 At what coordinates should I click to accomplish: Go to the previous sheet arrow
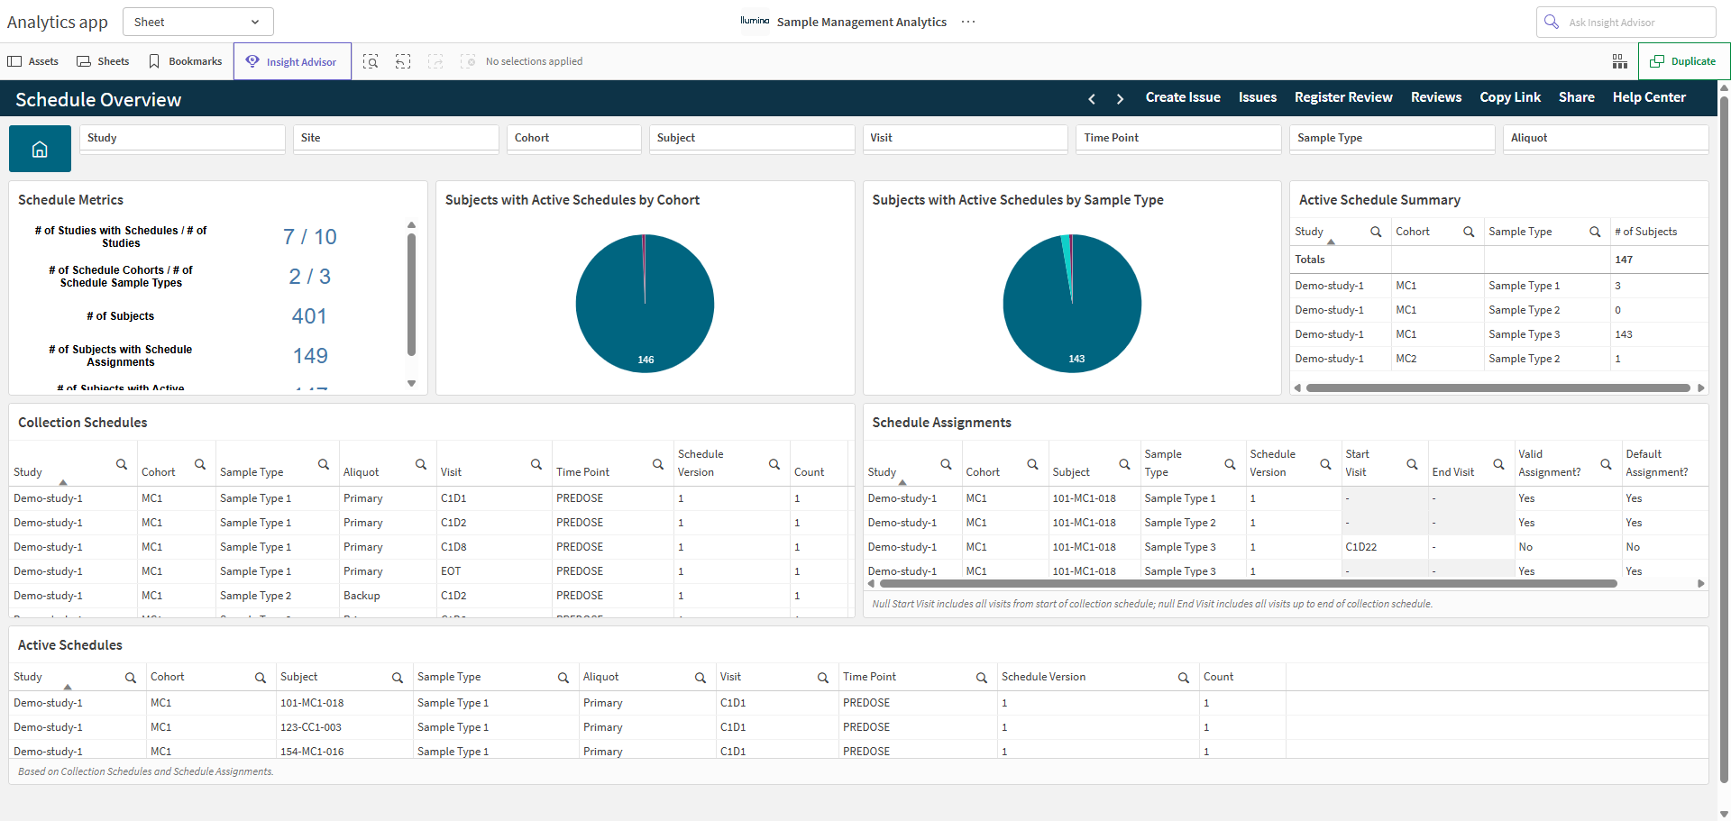[1092, 98]
